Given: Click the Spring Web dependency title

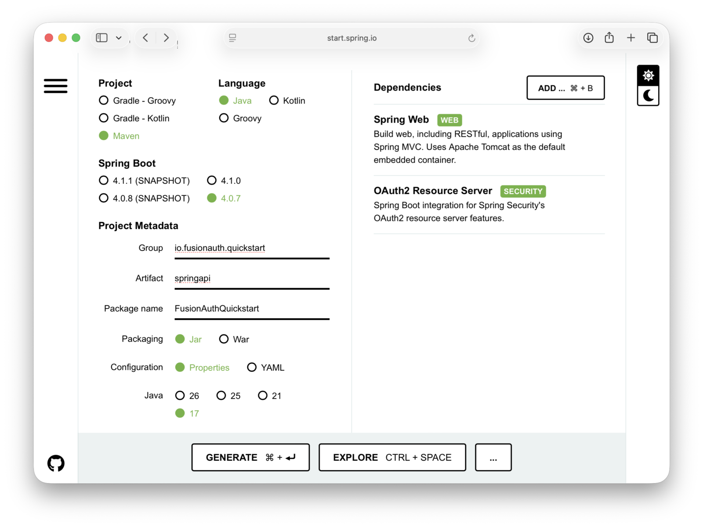Looking at the screenshot, I should (x=401, y=119).
